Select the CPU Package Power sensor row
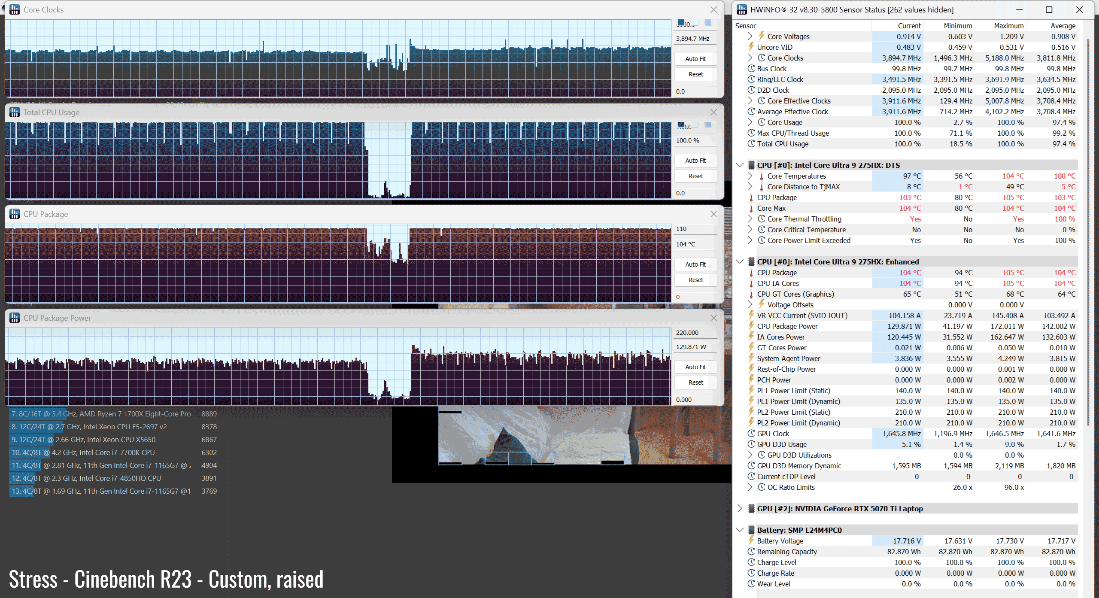 point(787,326)
